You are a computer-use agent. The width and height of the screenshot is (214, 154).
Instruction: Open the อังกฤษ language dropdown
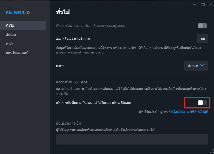click(x=196, y=65)
